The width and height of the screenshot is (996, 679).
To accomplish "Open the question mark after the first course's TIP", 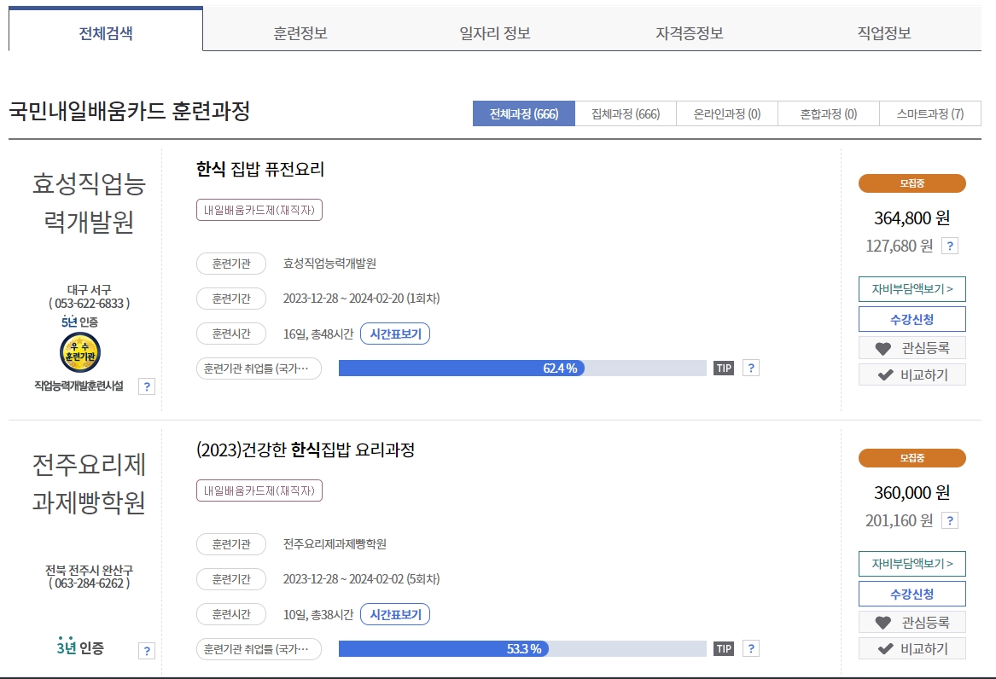I will tap(750, 367).
